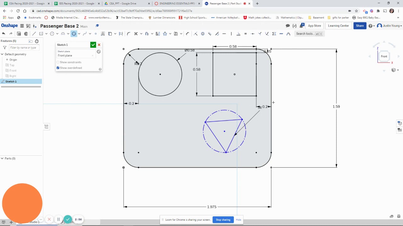Select the Line sketch tool
The image size is (403, 226).
pos(34,34)
